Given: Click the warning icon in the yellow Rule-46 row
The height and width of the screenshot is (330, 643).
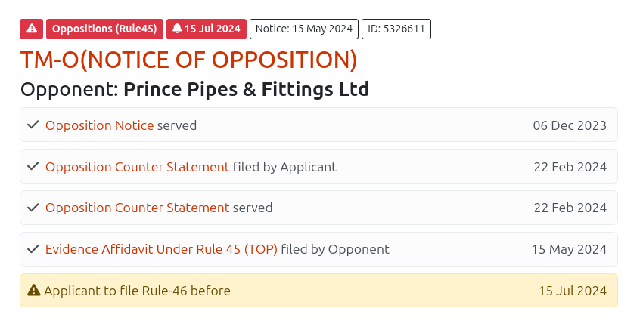Looking at the screenshot, I should point(33,290).
